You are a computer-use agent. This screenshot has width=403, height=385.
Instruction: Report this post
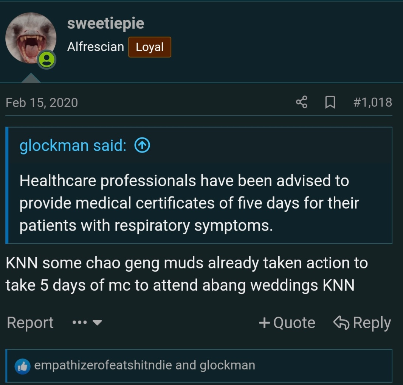click(30, 323)
